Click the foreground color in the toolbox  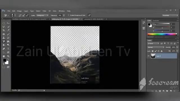[5, 60]
